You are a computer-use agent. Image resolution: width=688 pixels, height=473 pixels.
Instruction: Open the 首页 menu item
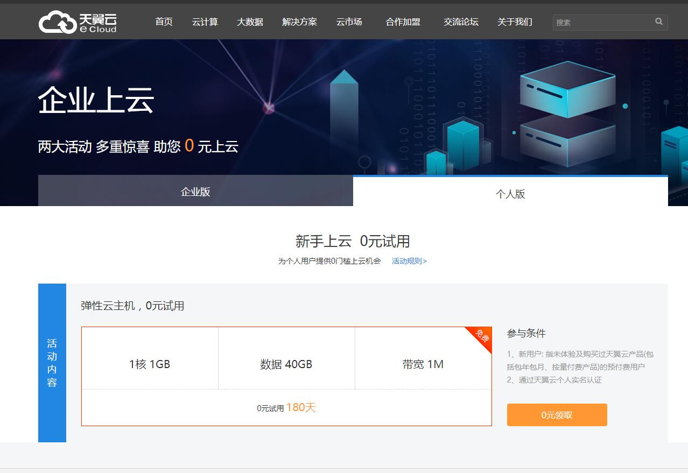pyautogui.click(x=164, y=22)
